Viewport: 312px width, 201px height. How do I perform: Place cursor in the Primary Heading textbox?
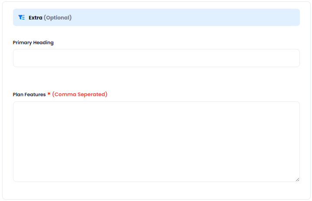pyautogui.click(x=156, y=58)
